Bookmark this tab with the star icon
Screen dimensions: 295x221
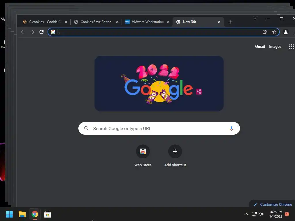tap(274, 32)
